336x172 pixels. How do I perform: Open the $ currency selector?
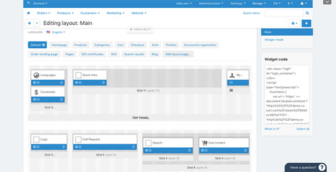(x=290, y=3)
